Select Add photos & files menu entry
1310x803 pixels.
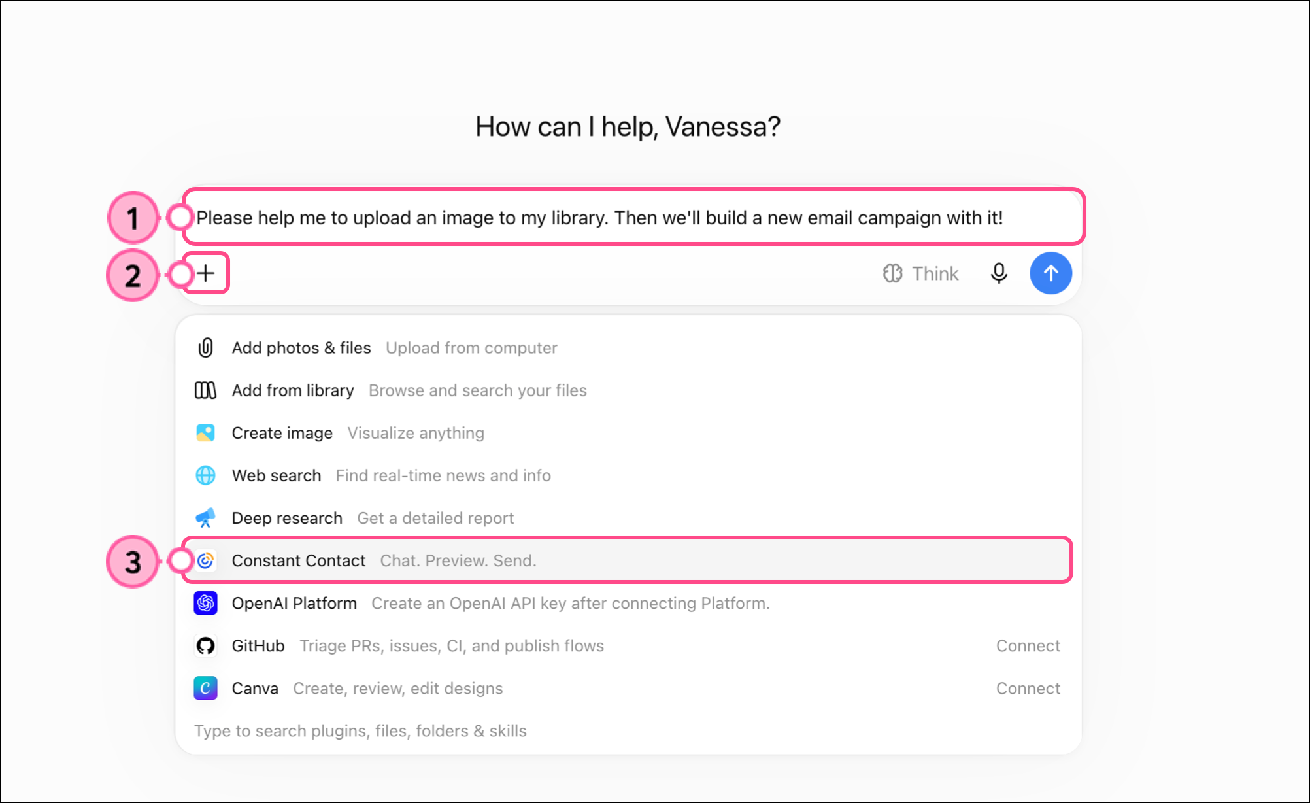[628, 348]
